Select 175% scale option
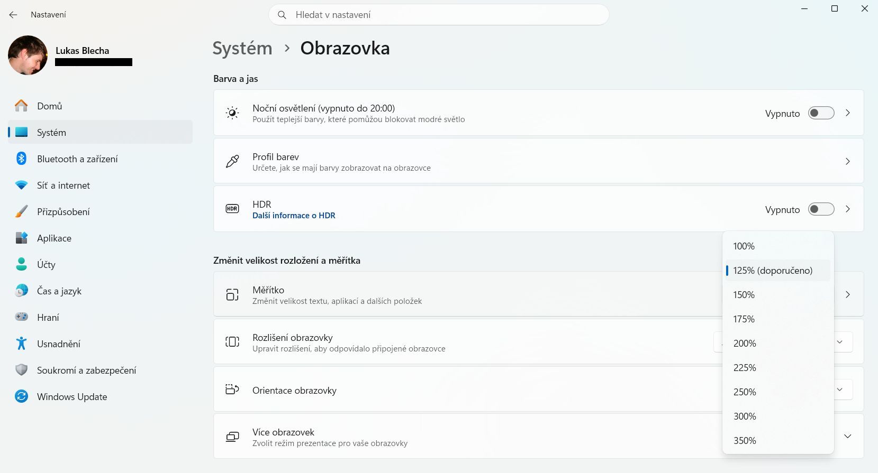878x473 pixels. (x=778, y=319)
